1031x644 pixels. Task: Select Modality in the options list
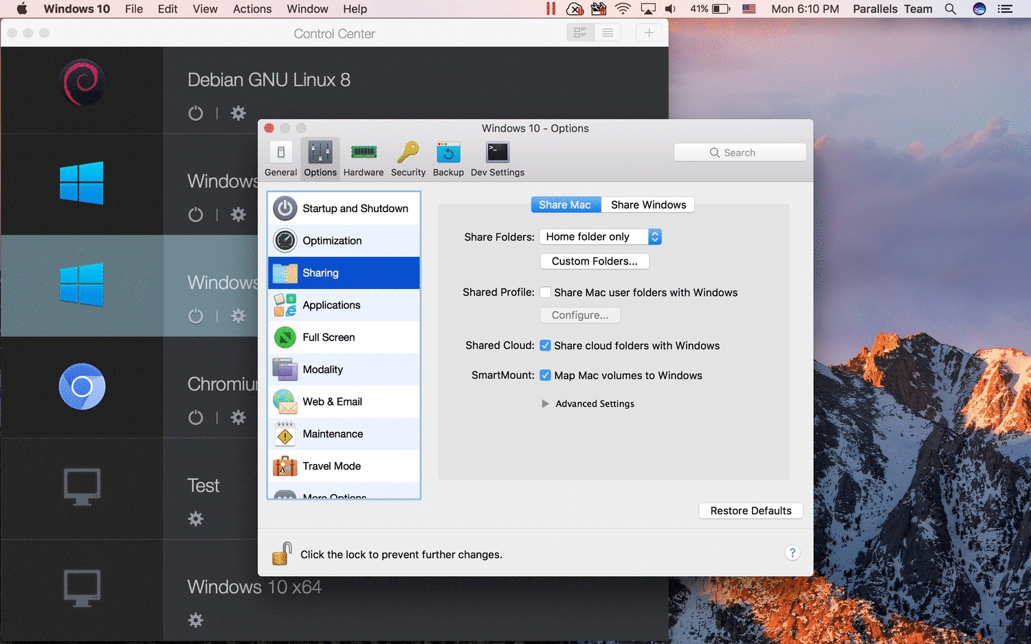pyautogui.click(x=344, y=369)
